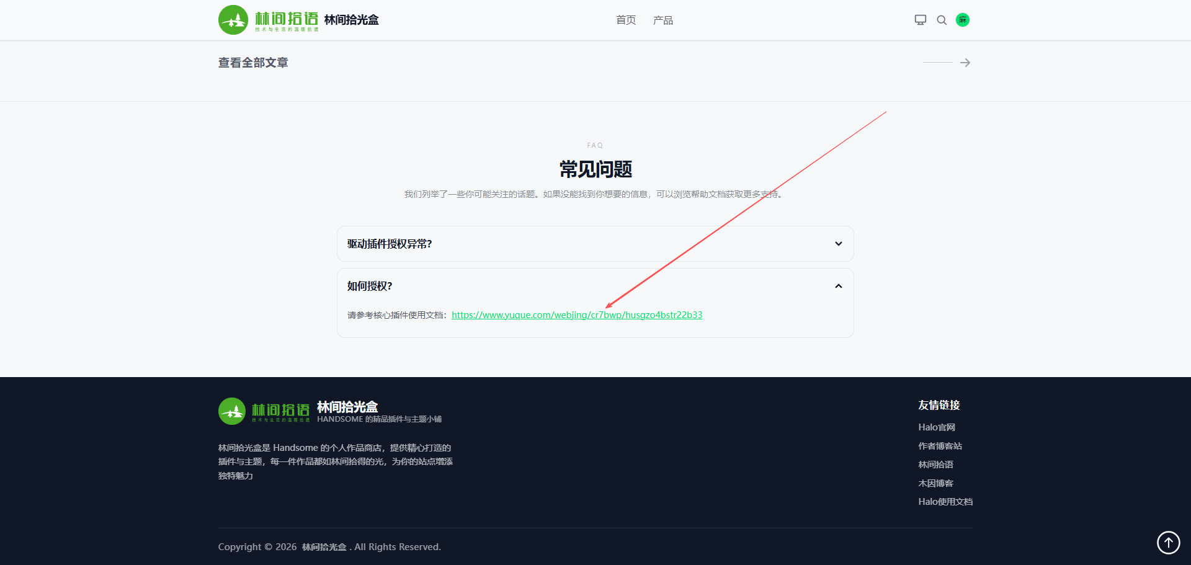Viewport: 1191px width, 565px height.
Task: Visit the Halo官网 footer link
Action: tap(936, 427)
